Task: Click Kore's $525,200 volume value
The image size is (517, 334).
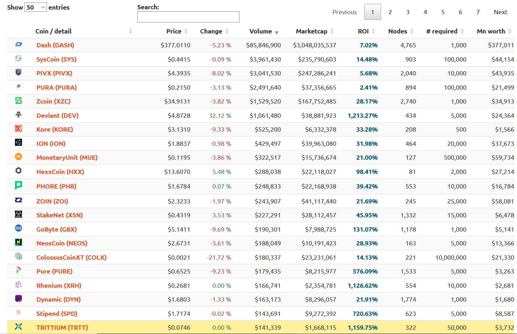Action: (x=268, y=129)
